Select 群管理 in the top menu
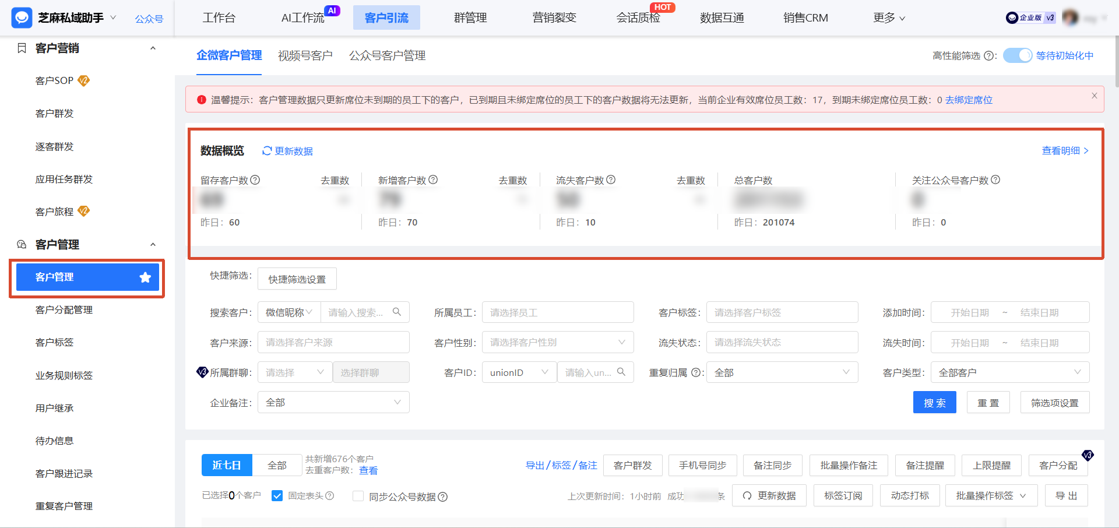1119x528 pixels. pos(470,17)
